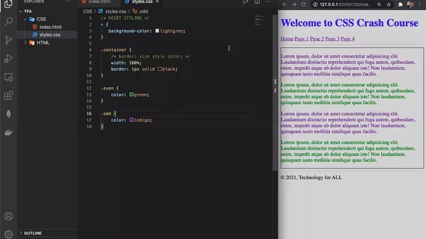Open the indigo color swatch

tap(132, 119)
